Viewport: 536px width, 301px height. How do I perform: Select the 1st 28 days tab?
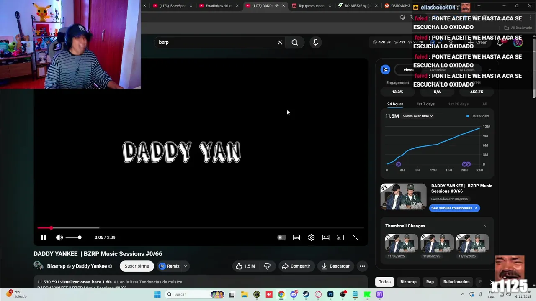click(x=459, y=104)
